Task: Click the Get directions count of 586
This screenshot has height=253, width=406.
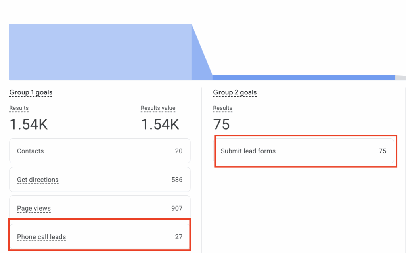Action: point(177,180)
